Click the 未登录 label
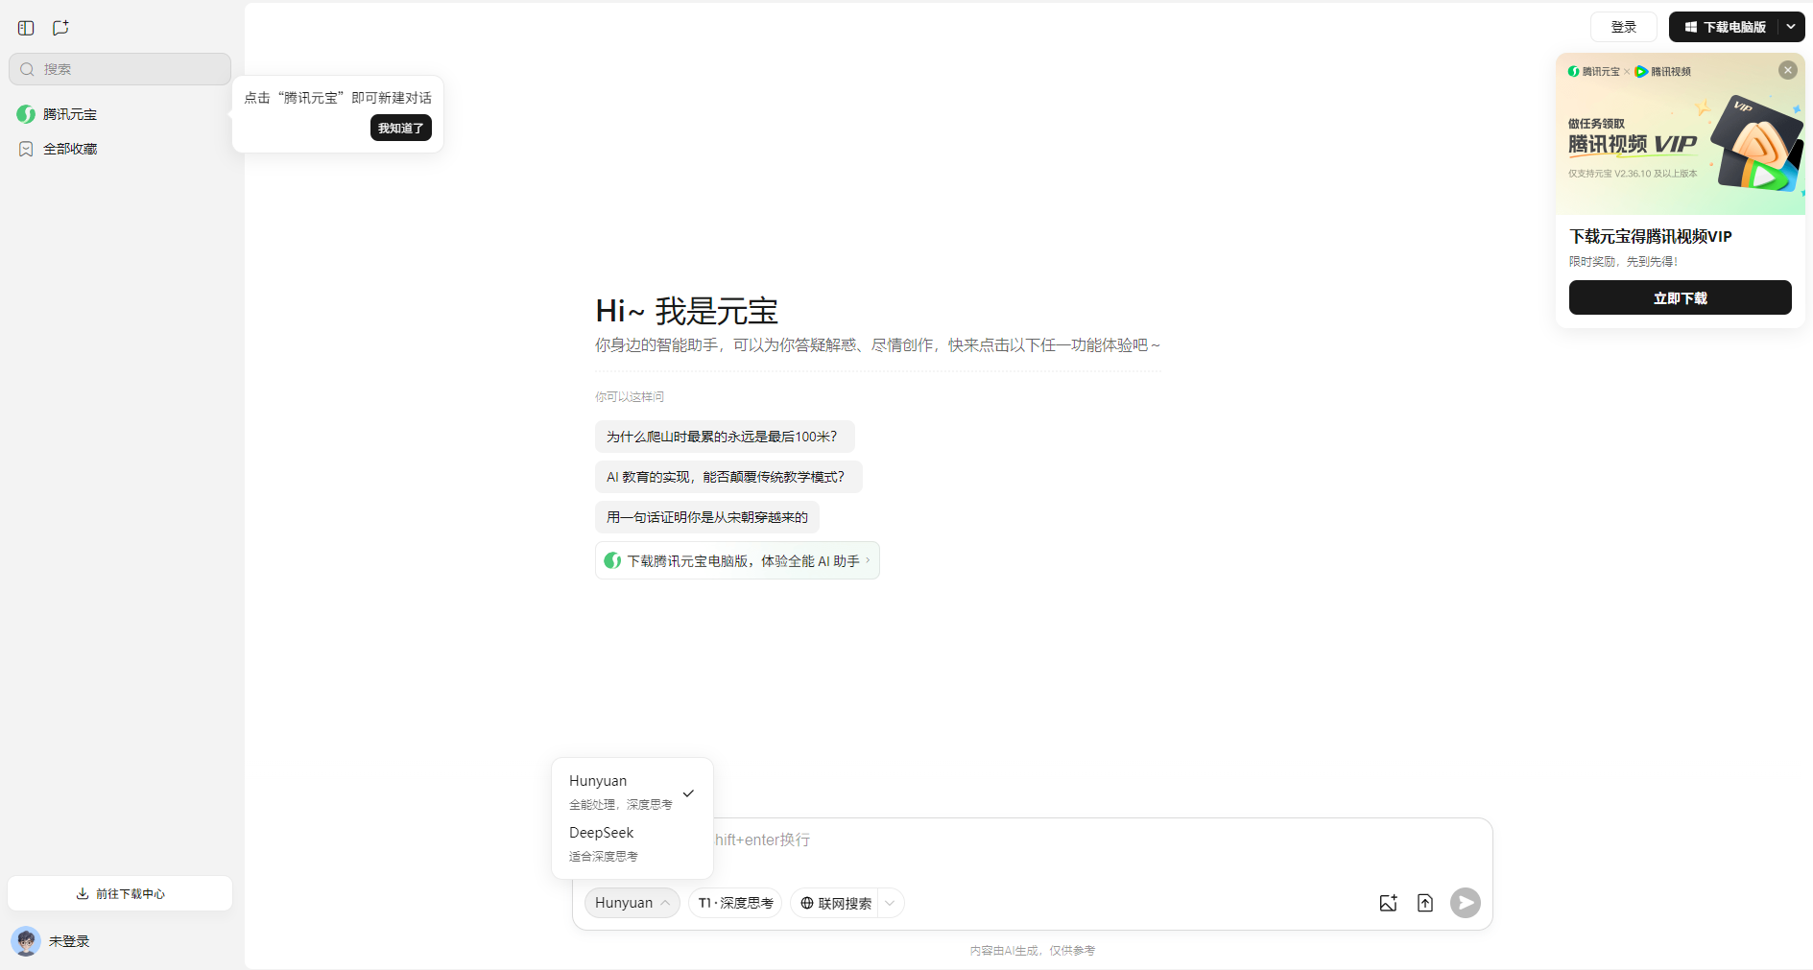Image resolution: width=1813 pixels, height=970 pixels. pos(69,941)
